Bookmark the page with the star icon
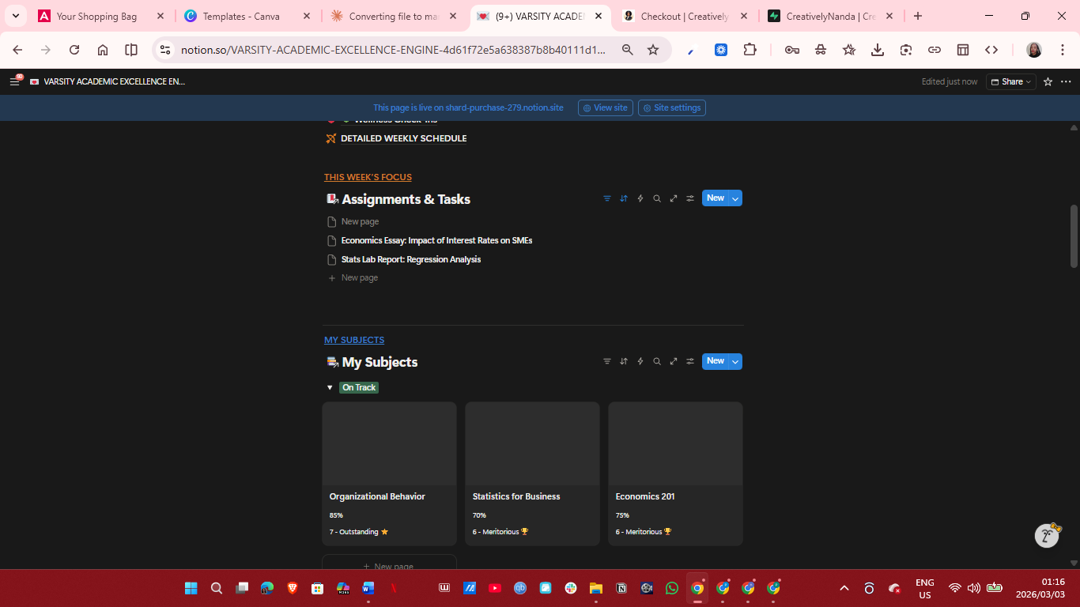 click(x=653, y=49)
